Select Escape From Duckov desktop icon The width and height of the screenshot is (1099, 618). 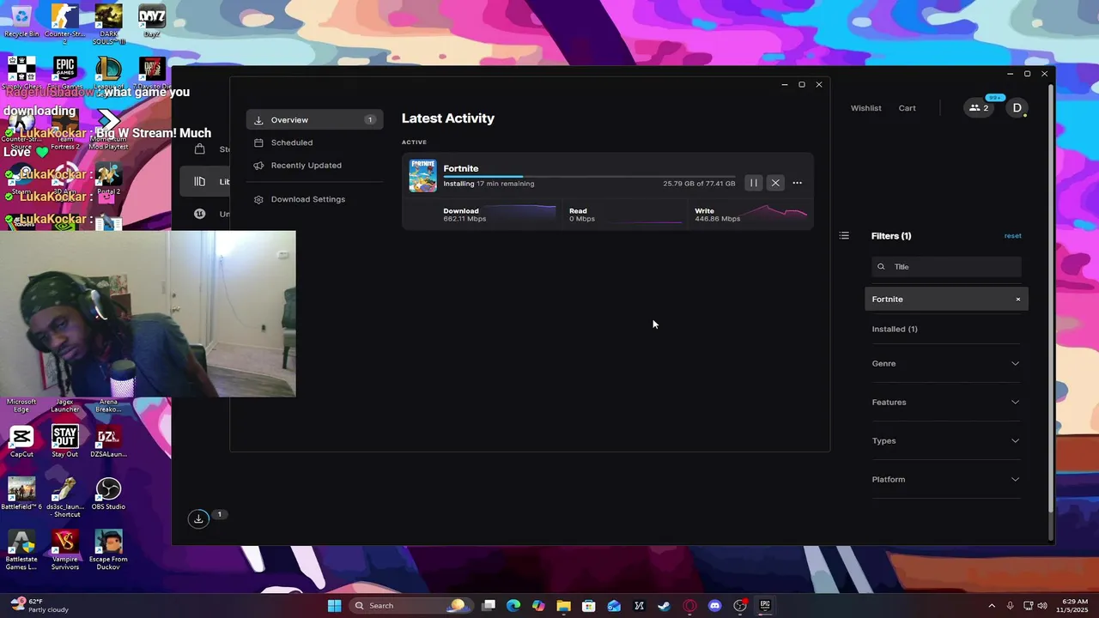[x=108, y=549]
